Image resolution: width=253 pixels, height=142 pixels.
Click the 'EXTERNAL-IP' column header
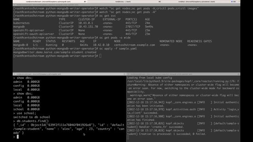point(111,19)
